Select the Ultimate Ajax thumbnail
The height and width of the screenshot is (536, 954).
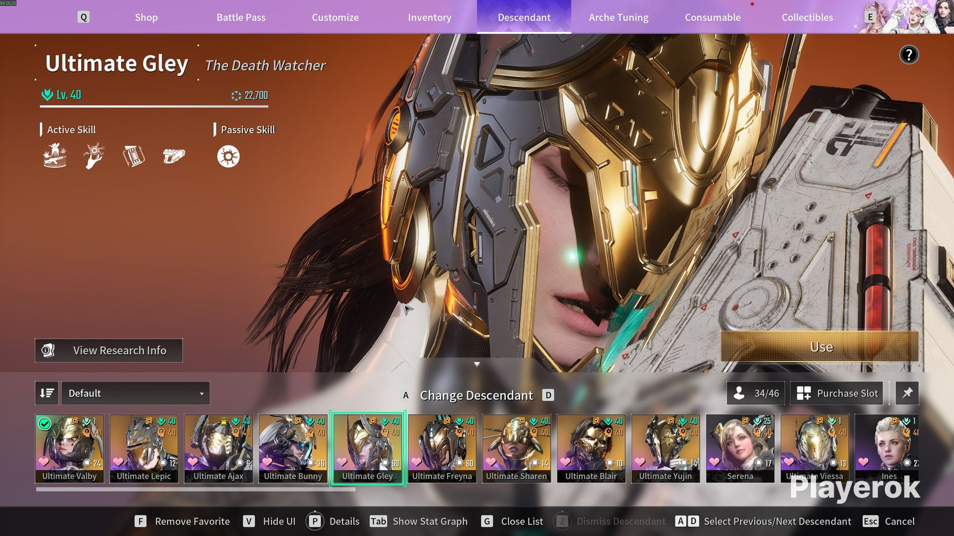point(218,449)
